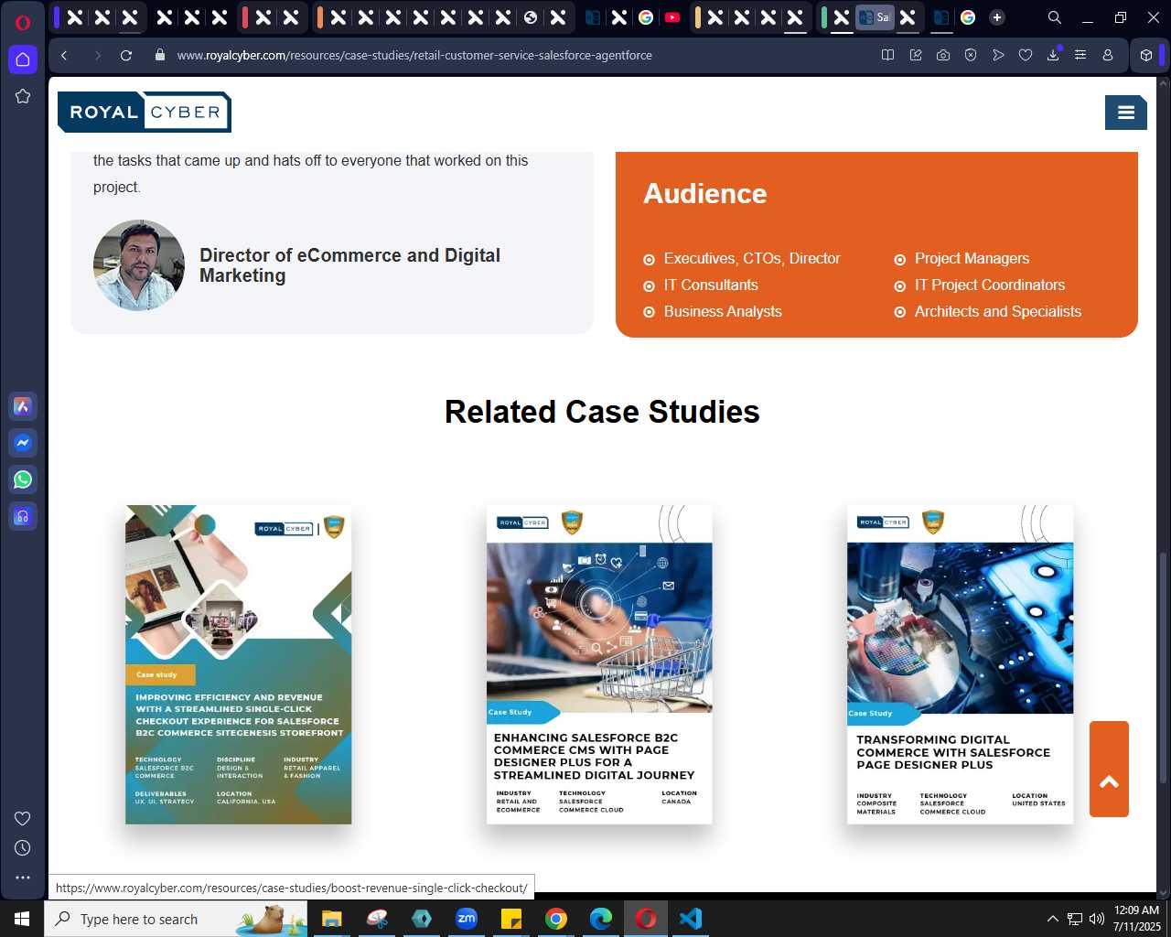Image resolution: width=1171 pixels, height=937 pixels.
Task: Select the active 'Sa' tab
Action: (875, 17)
